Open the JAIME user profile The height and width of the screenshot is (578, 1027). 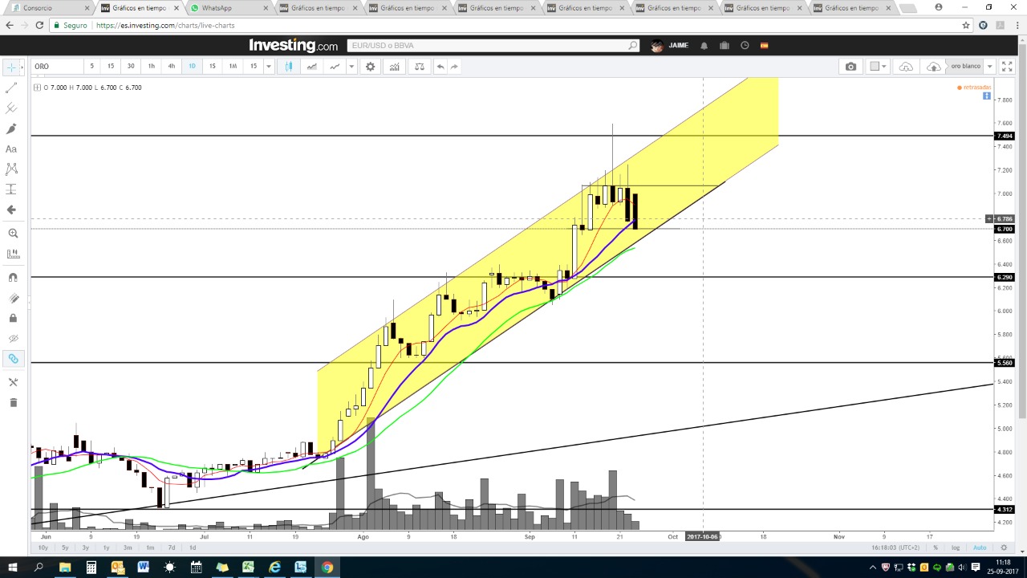tap(670, 46)
